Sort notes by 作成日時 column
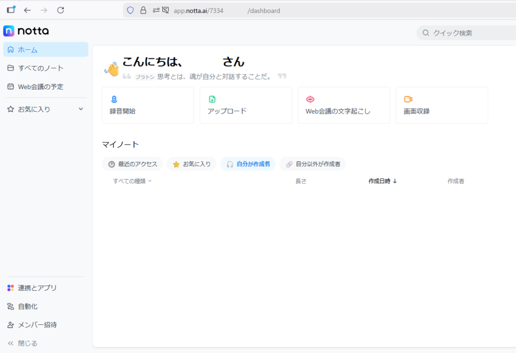 [x=382, y=181]
